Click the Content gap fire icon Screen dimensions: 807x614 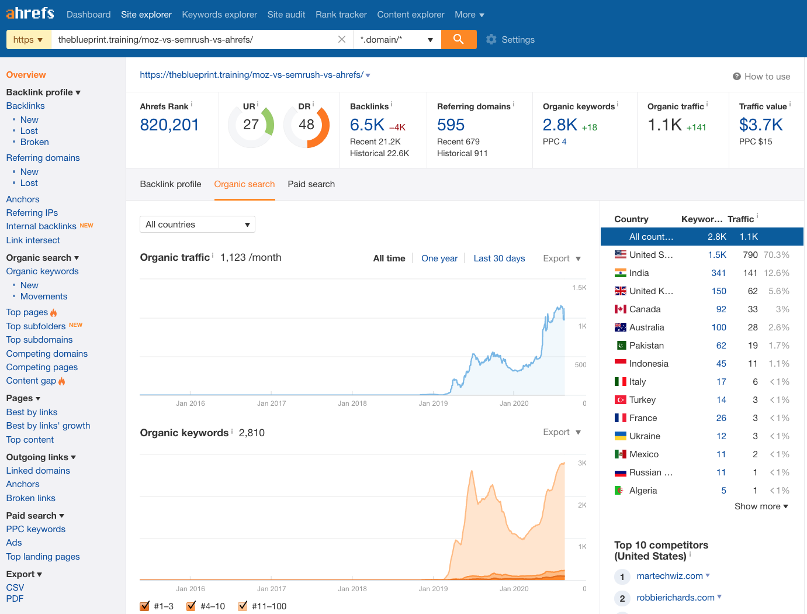click(61, 381)
